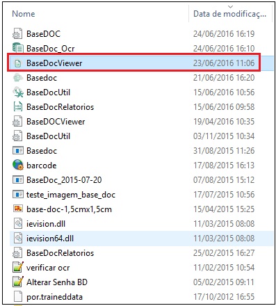Select the file name por.traineddata
This screenshot has width=276, height=306.
[x=54, y=297]
